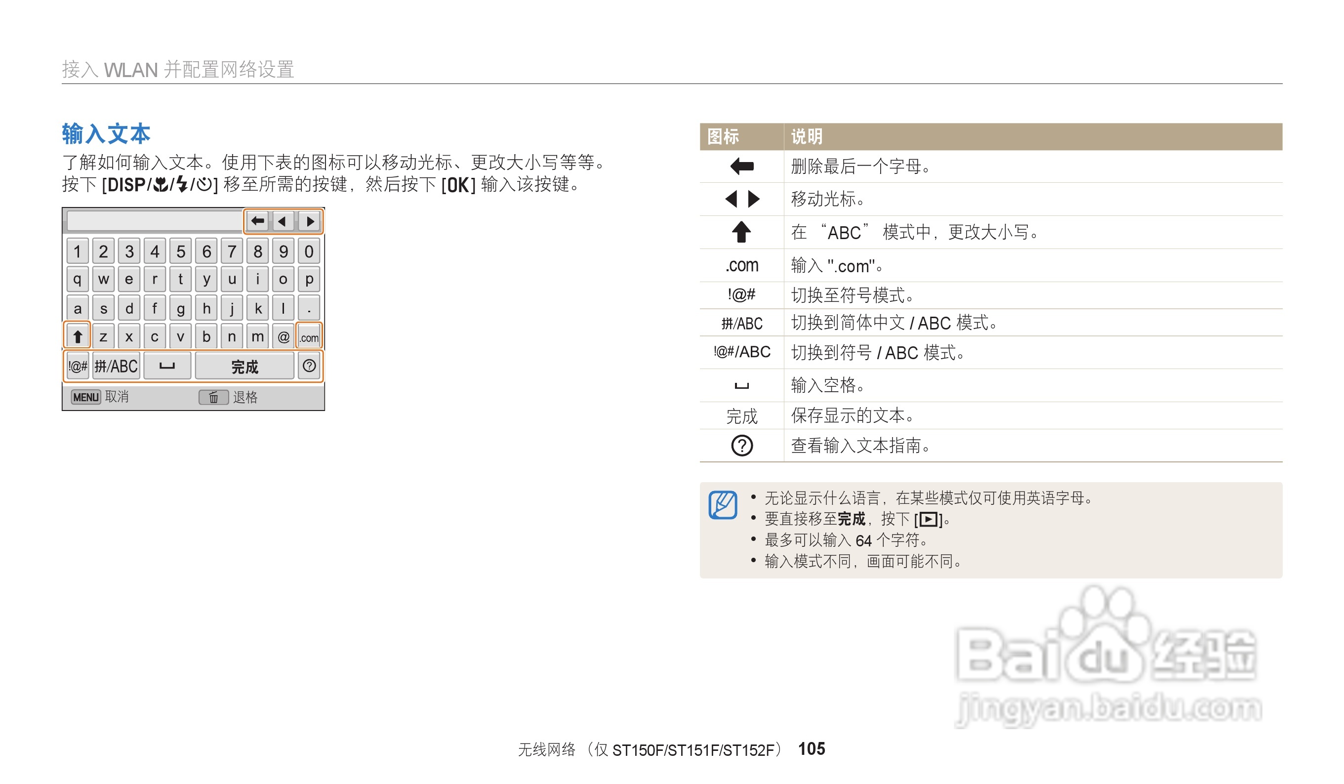Switch to symbol mode with !@# key
Screen dimensions: 1344x784
[x=78, y=366]
